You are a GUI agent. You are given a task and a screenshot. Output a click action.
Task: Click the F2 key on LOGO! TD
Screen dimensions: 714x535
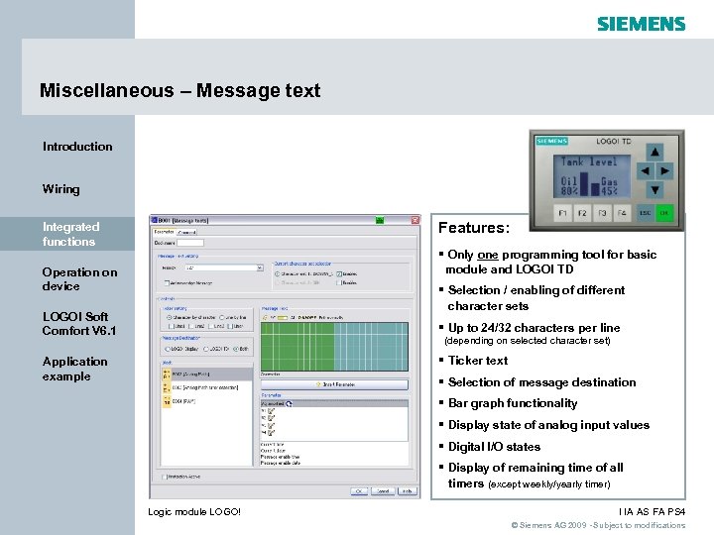pyautogui.click(x=582, y=213)
